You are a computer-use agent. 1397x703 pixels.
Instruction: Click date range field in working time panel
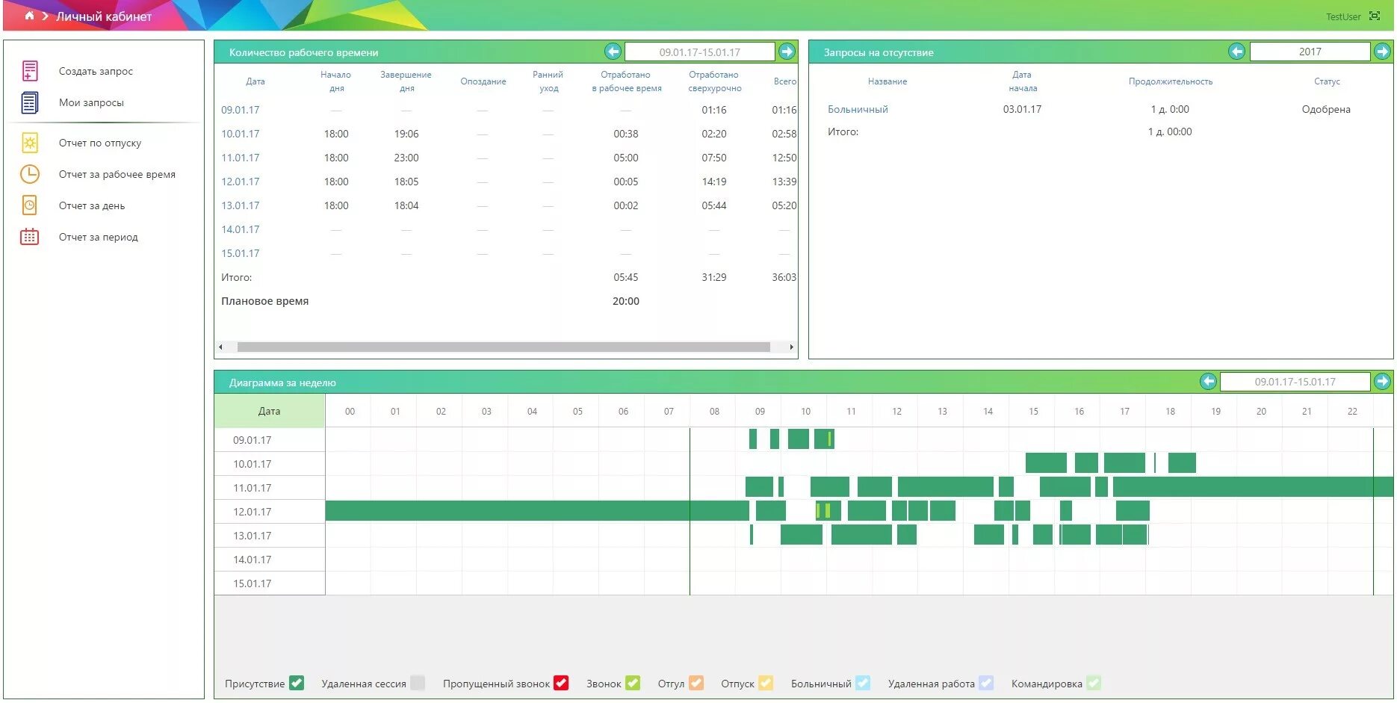pos(700,52)
